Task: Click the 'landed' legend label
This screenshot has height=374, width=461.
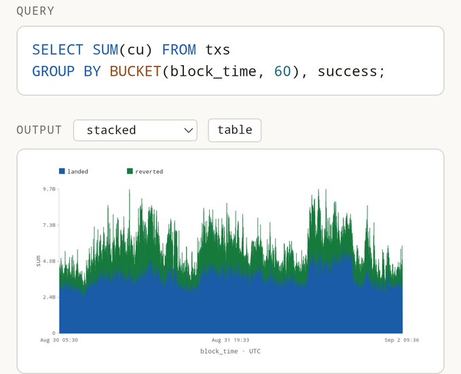Action: click(77, 172)
